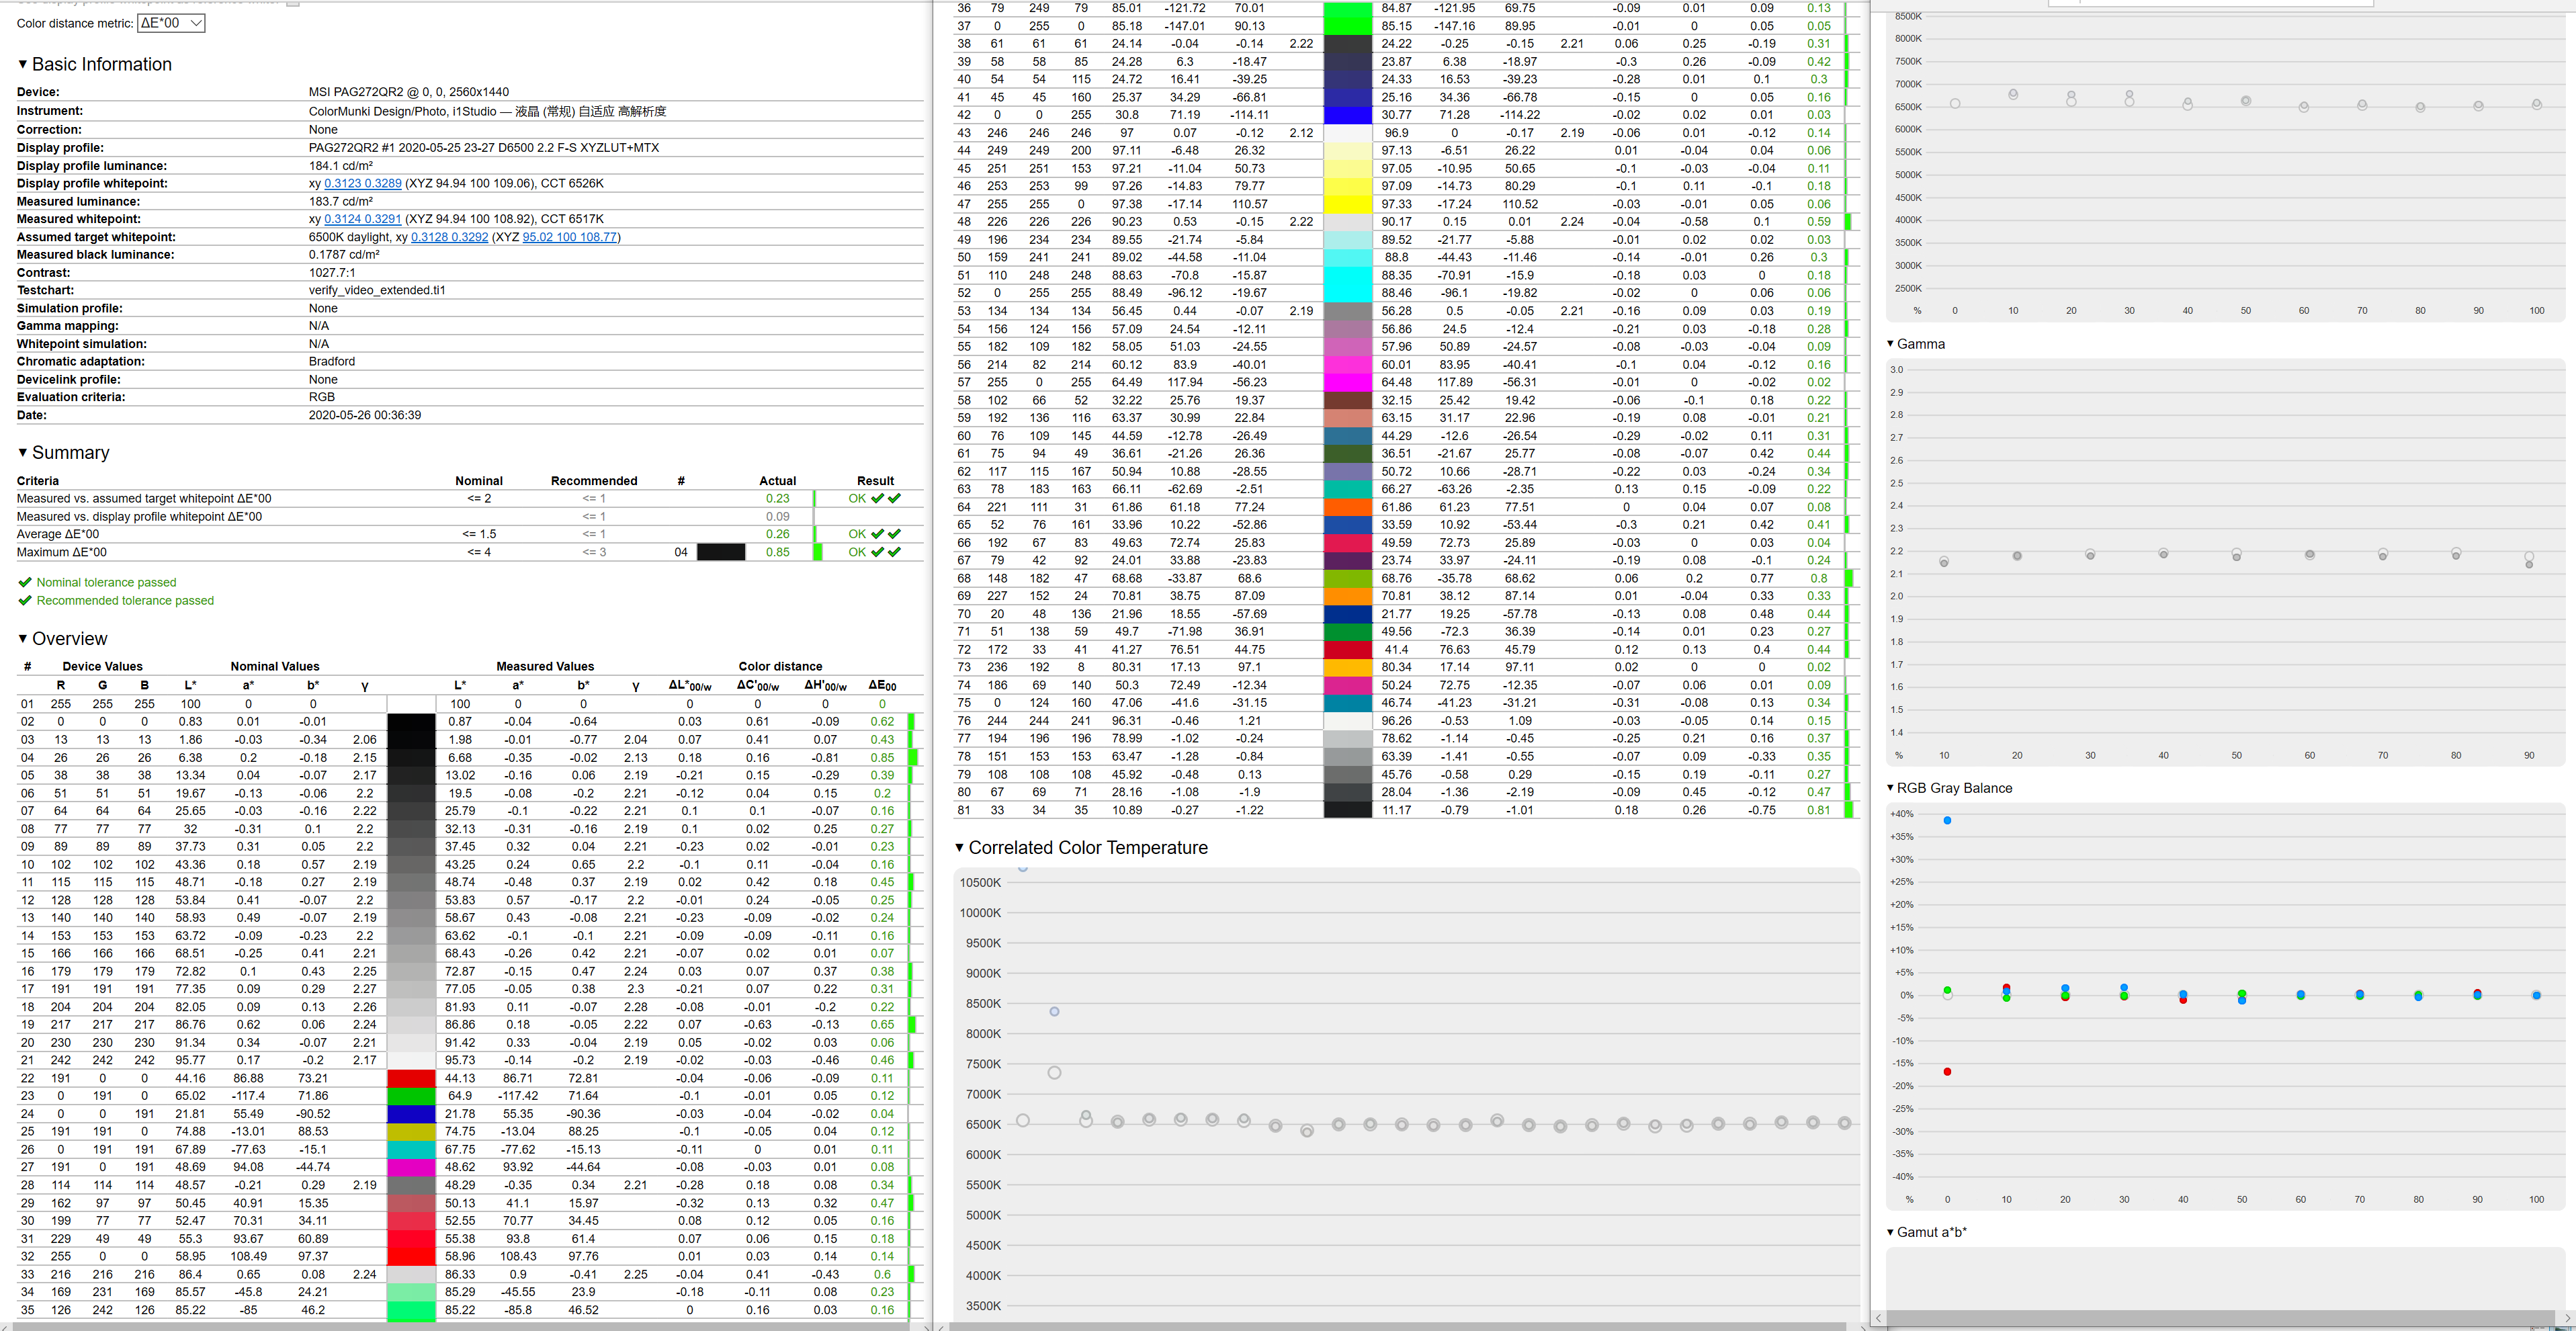Click the Maximum ΔE*00 actual value 0.85
This screenshot has height=1331, width=2576.
pos(778,552)
